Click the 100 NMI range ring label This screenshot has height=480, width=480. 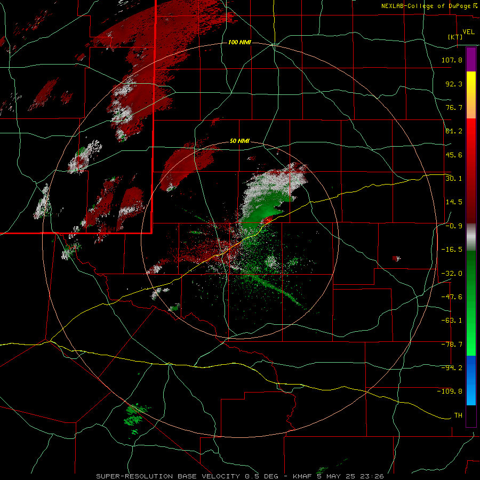click(239, 42)
